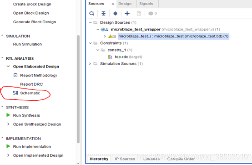Collapse the RTL ANALYSIS section
This screenshot has height=165, width=252.
pos(2,58)
